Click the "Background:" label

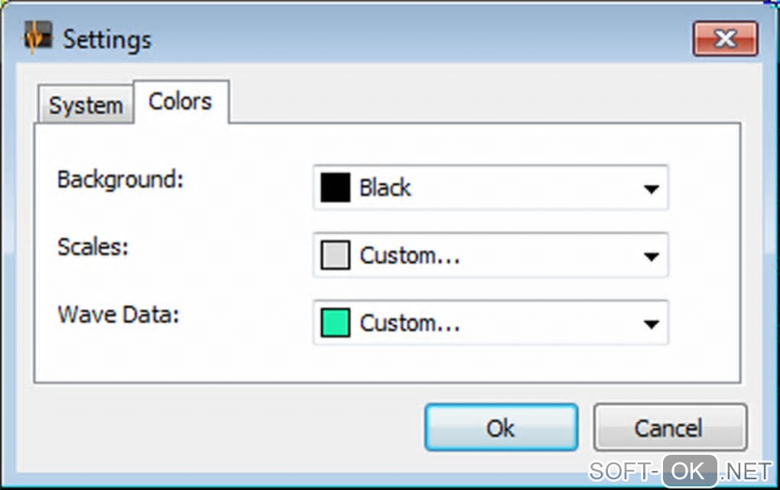tap(121, 180)
